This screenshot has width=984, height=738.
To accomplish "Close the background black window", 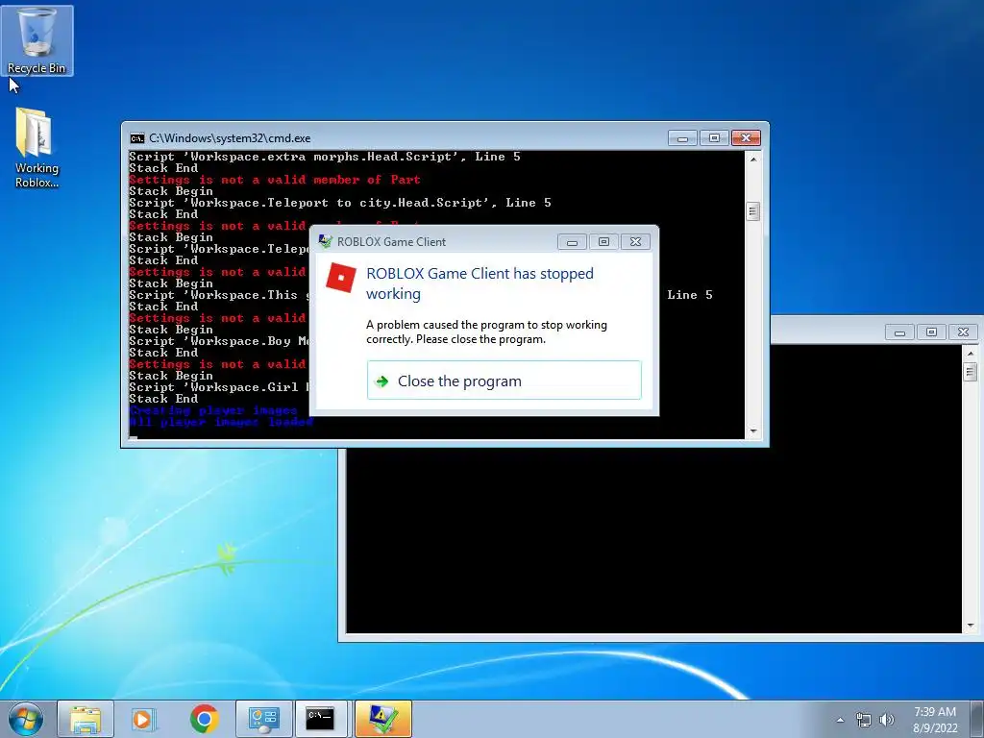I will coord(963,332).
